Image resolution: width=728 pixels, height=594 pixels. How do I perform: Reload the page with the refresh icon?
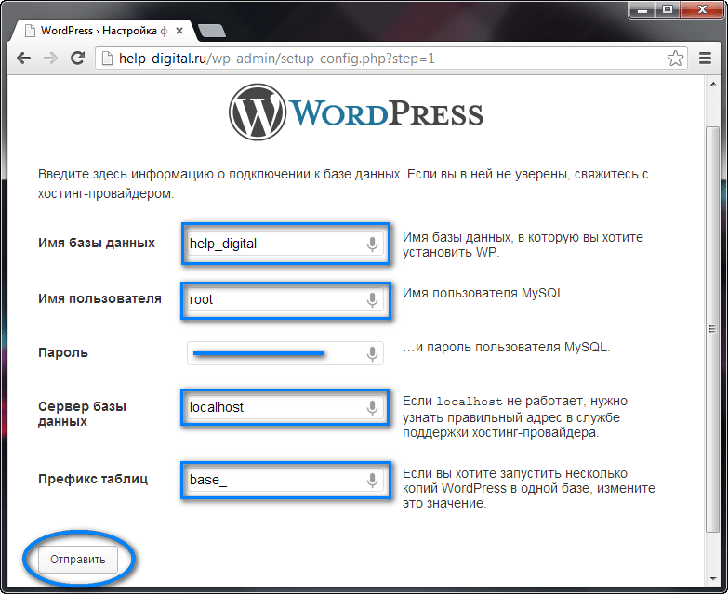[x=77, y=58]
